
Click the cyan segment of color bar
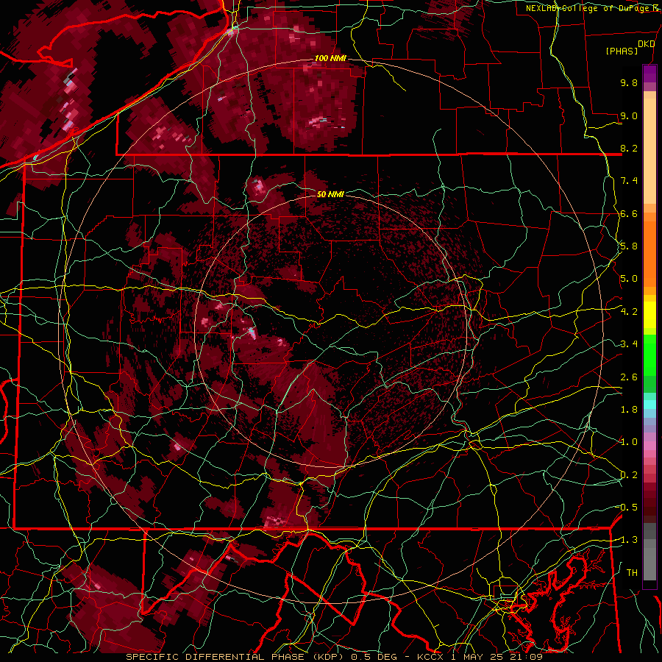tap(649, 404)
